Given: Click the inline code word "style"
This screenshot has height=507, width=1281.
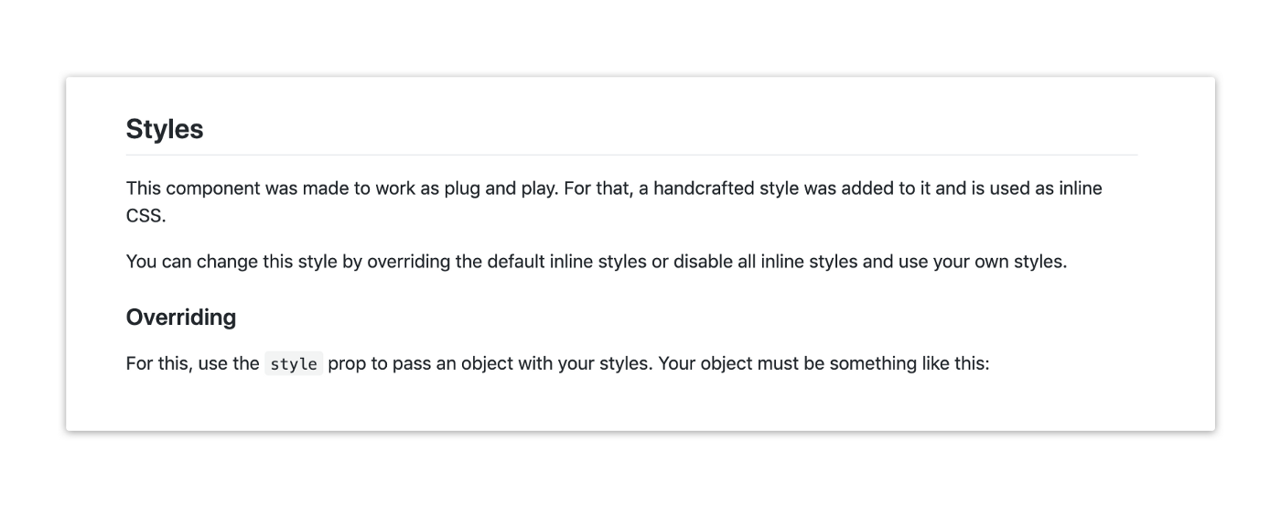Looking at the screenshot, I should coord(294,364).
